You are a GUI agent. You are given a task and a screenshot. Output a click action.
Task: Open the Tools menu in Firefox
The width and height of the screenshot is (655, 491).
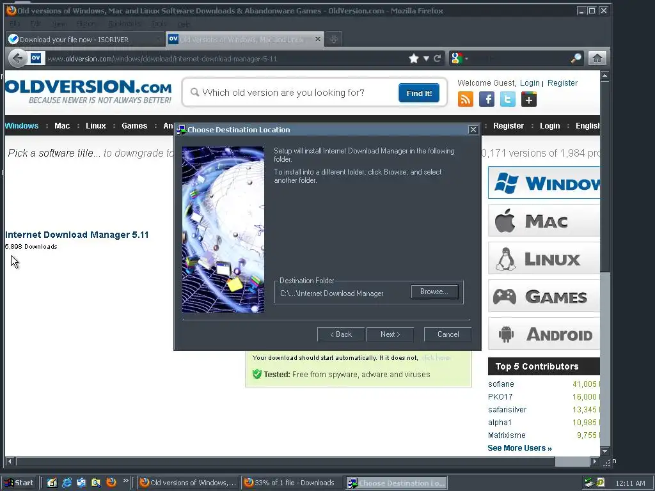159,24
